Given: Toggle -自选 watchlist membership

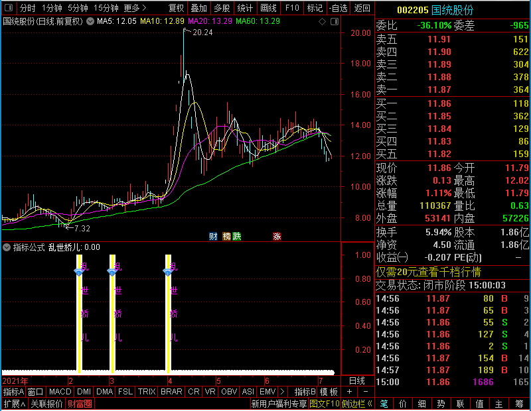Looking at the screenshot, I should click(338, 8).
